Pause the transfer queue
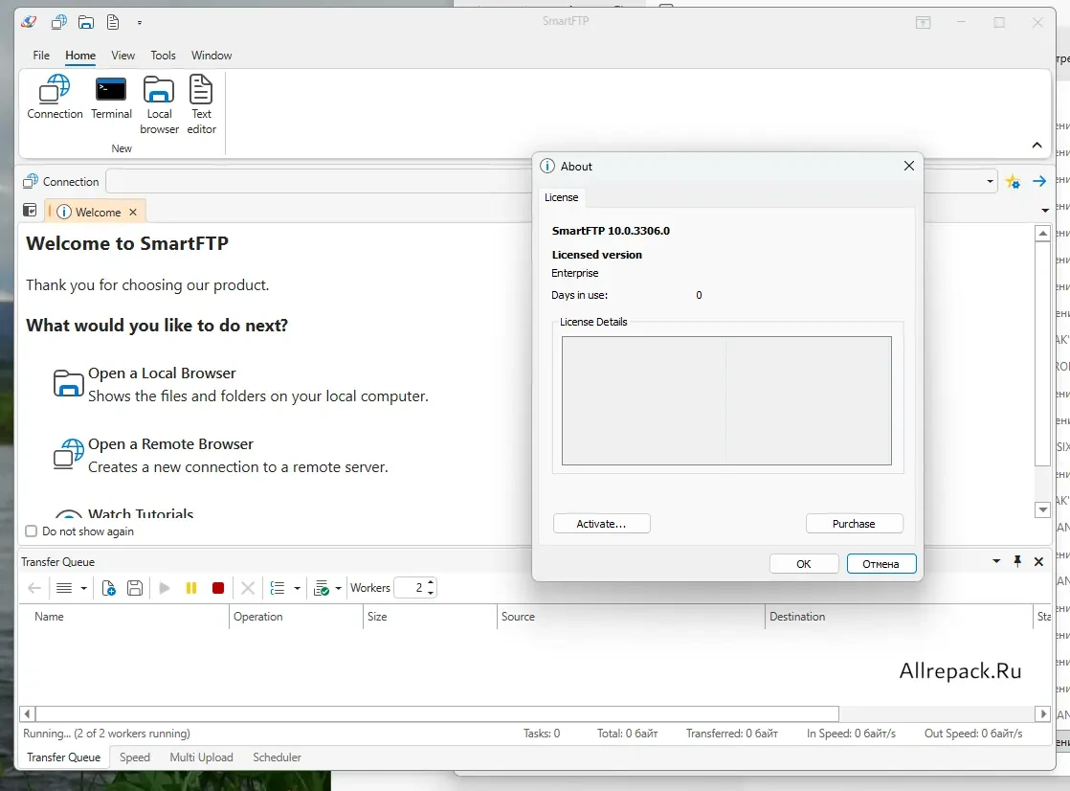This screenshot has width=1070, height=791. click(x=191, y=588)
